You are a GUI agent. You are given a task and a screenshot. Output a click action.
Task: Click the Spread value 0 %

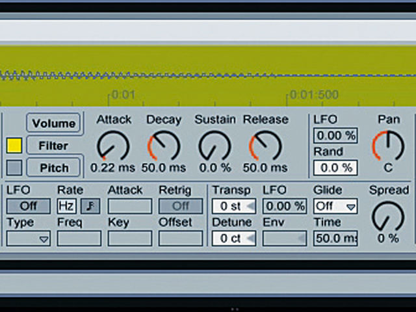pyautogui.click(x=388, y=239)
